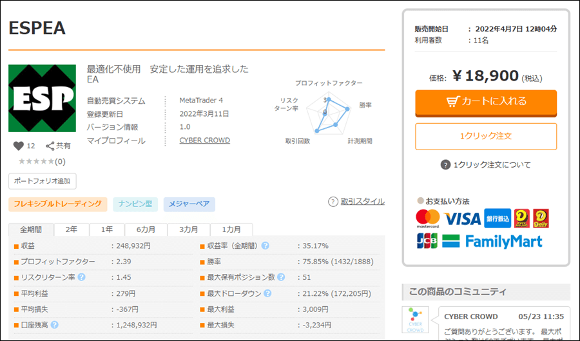Switch to the 2年 tab
Image resolution: width=580 pixels, height=341 pixels.
(x=72, y=229)
